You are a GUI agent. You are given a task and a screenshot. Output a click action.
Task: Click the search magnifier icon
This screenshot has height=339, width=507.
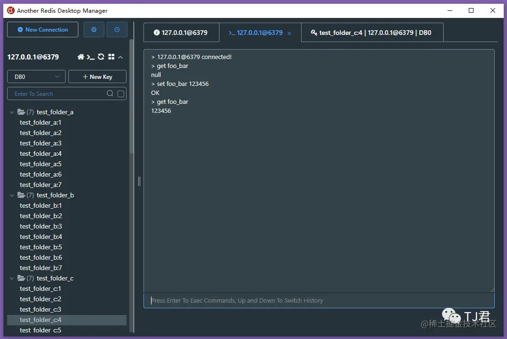click(x=110, y=93)
